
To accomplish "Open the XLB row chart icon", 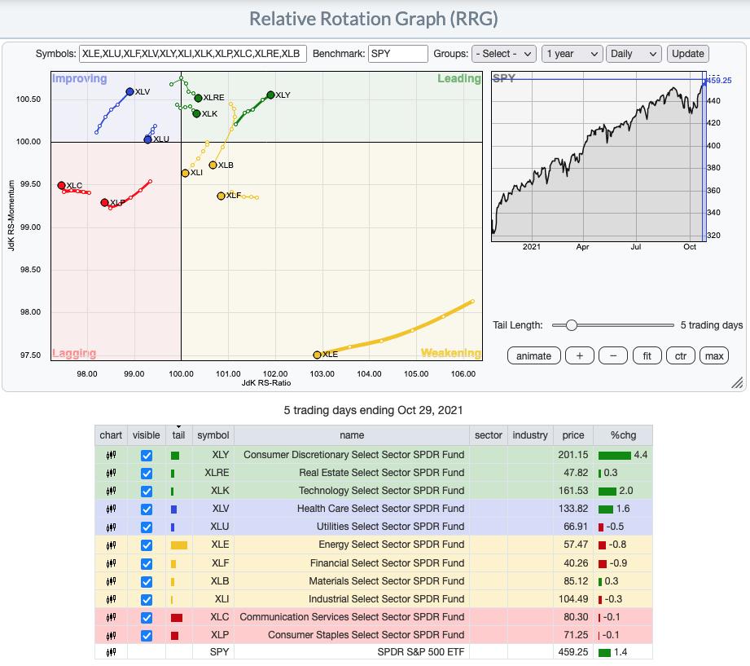I will (x=111, y=581).
